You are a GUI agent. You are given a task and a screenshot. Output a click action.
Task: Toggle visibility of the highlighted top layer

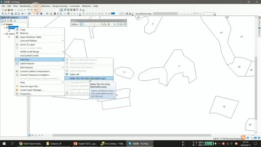click(x=7, y=27)
